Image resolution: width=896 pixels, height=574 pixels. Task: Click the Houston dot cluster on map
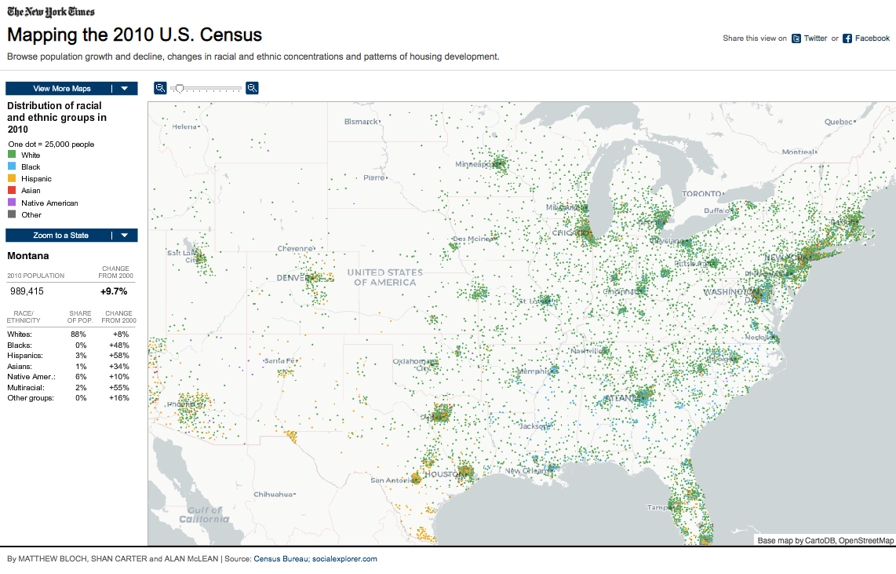[463, 471]
